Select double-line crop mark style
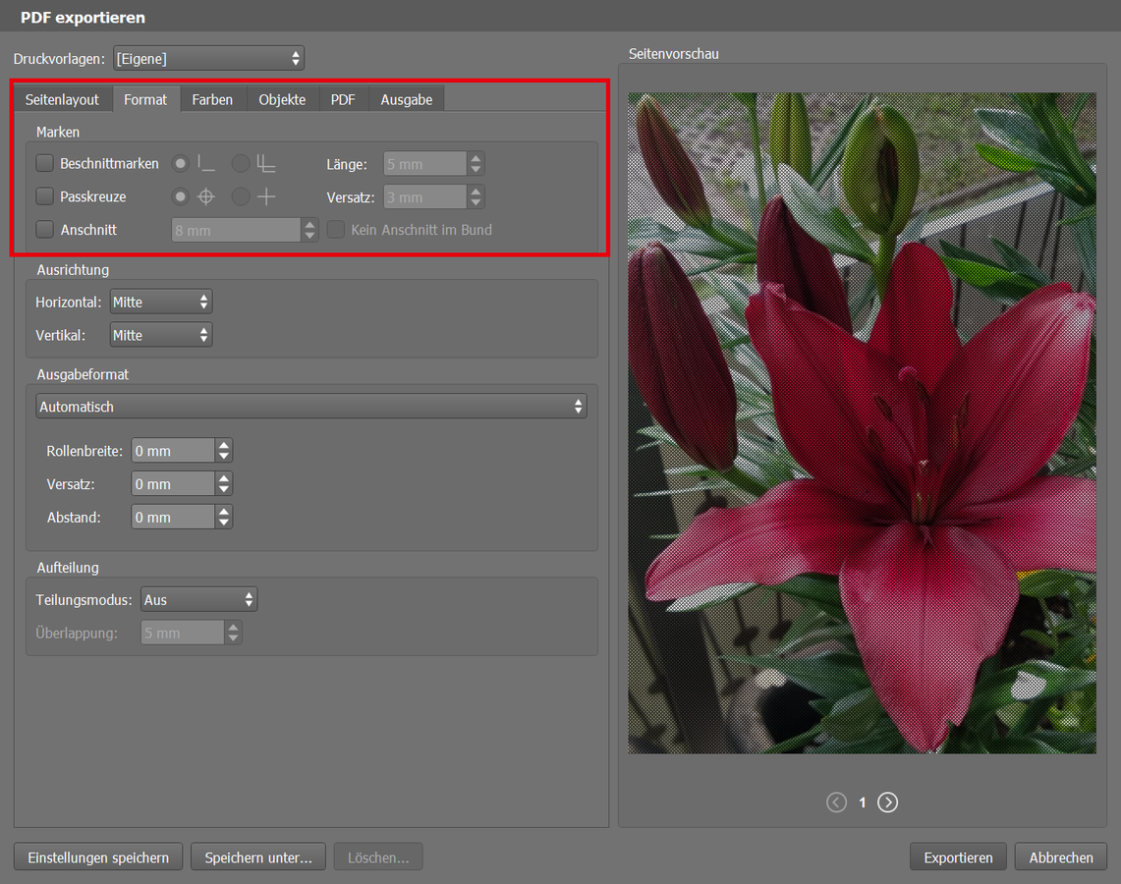Screen dimensions: 1121x884 (x=241, y=164)
